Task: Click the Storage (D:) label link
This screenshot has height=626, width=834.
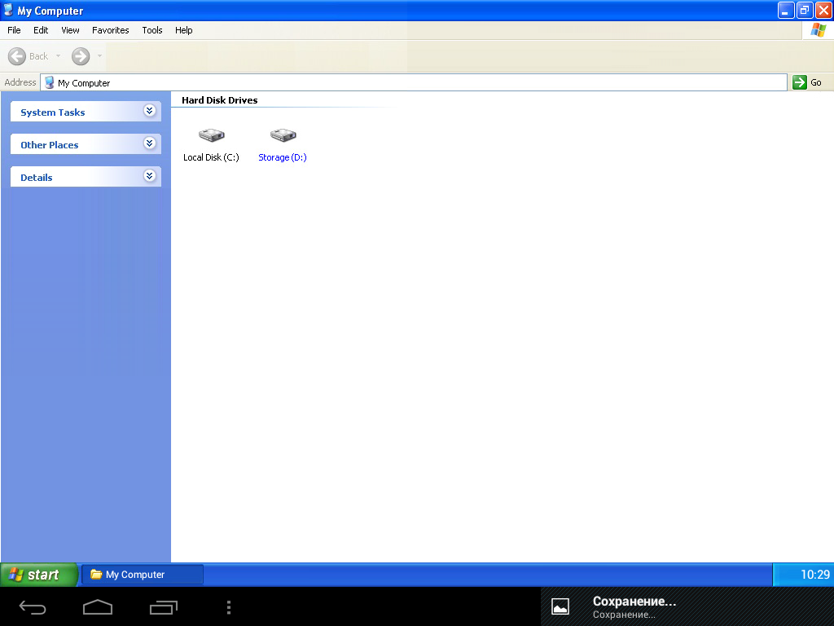Action: [283, 157]
